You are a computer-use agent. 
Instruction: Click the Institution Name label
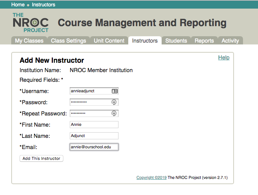40,70
